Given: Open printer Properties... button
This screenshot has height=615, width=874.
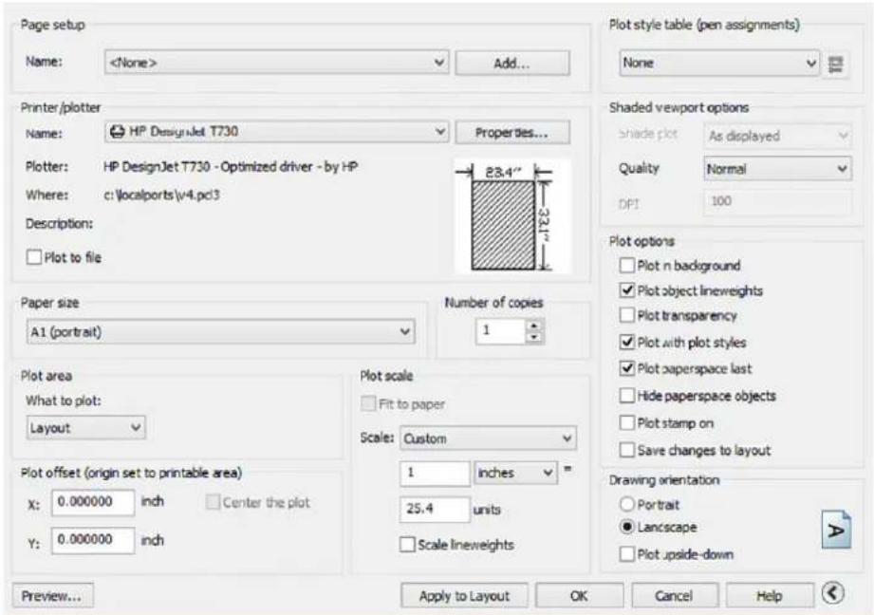Looking at the screenshot, I should click(512, 133).
